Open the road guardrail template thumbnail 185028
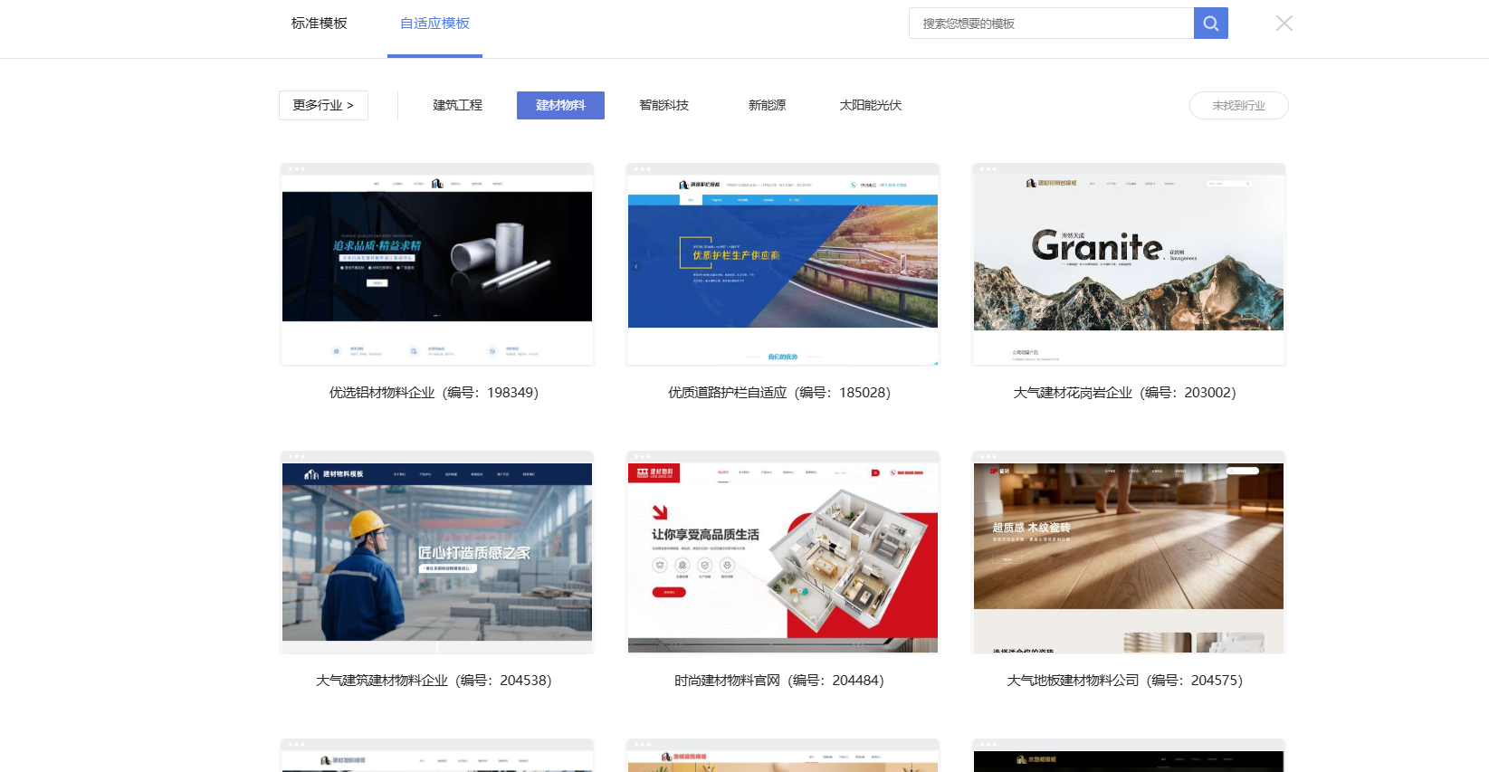Viewport: 1489px width, 772px height. (783, 264)
